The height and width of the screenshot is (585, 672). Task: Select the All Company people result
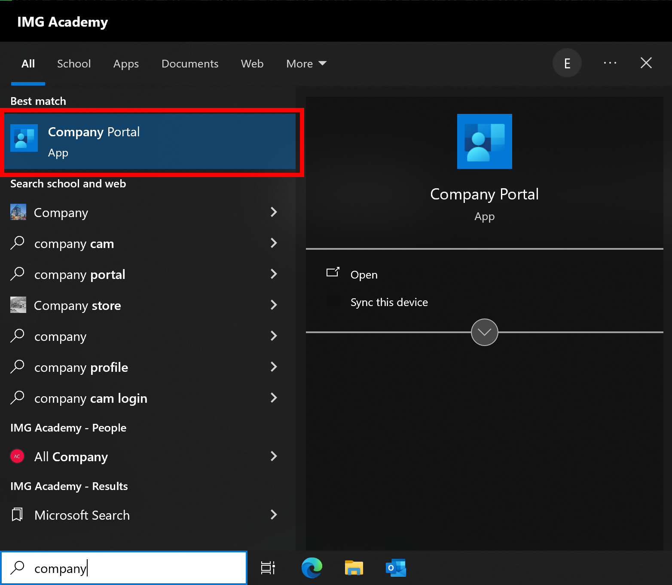pos(71,457)
